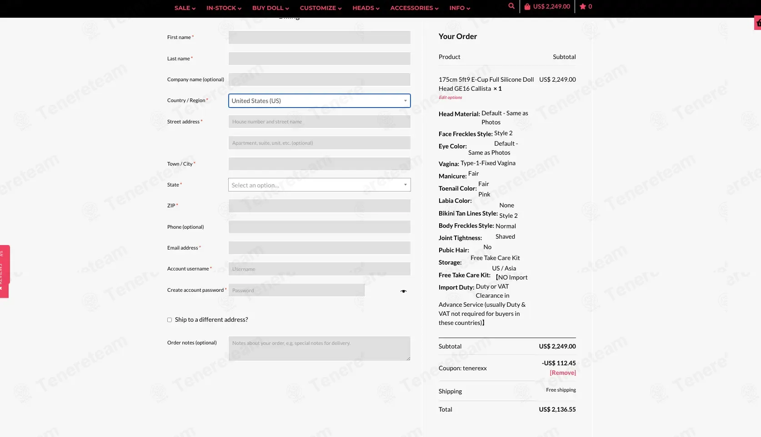Expand the SALE menu
This screenshot has height=437, width=761.
[x=185, y=8]
